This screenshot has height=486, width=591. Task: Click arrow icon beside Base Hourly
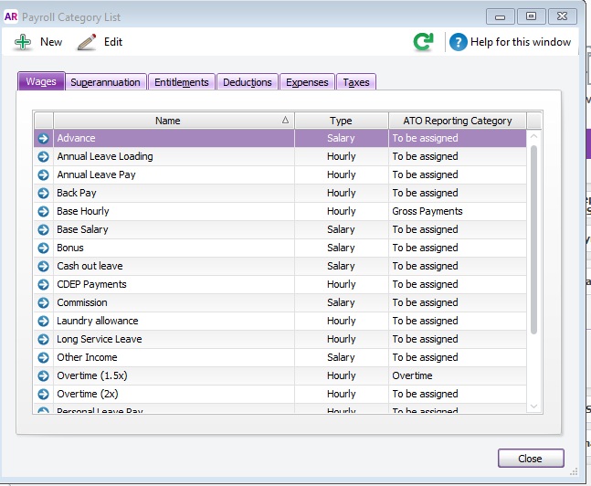pos(43,212)
